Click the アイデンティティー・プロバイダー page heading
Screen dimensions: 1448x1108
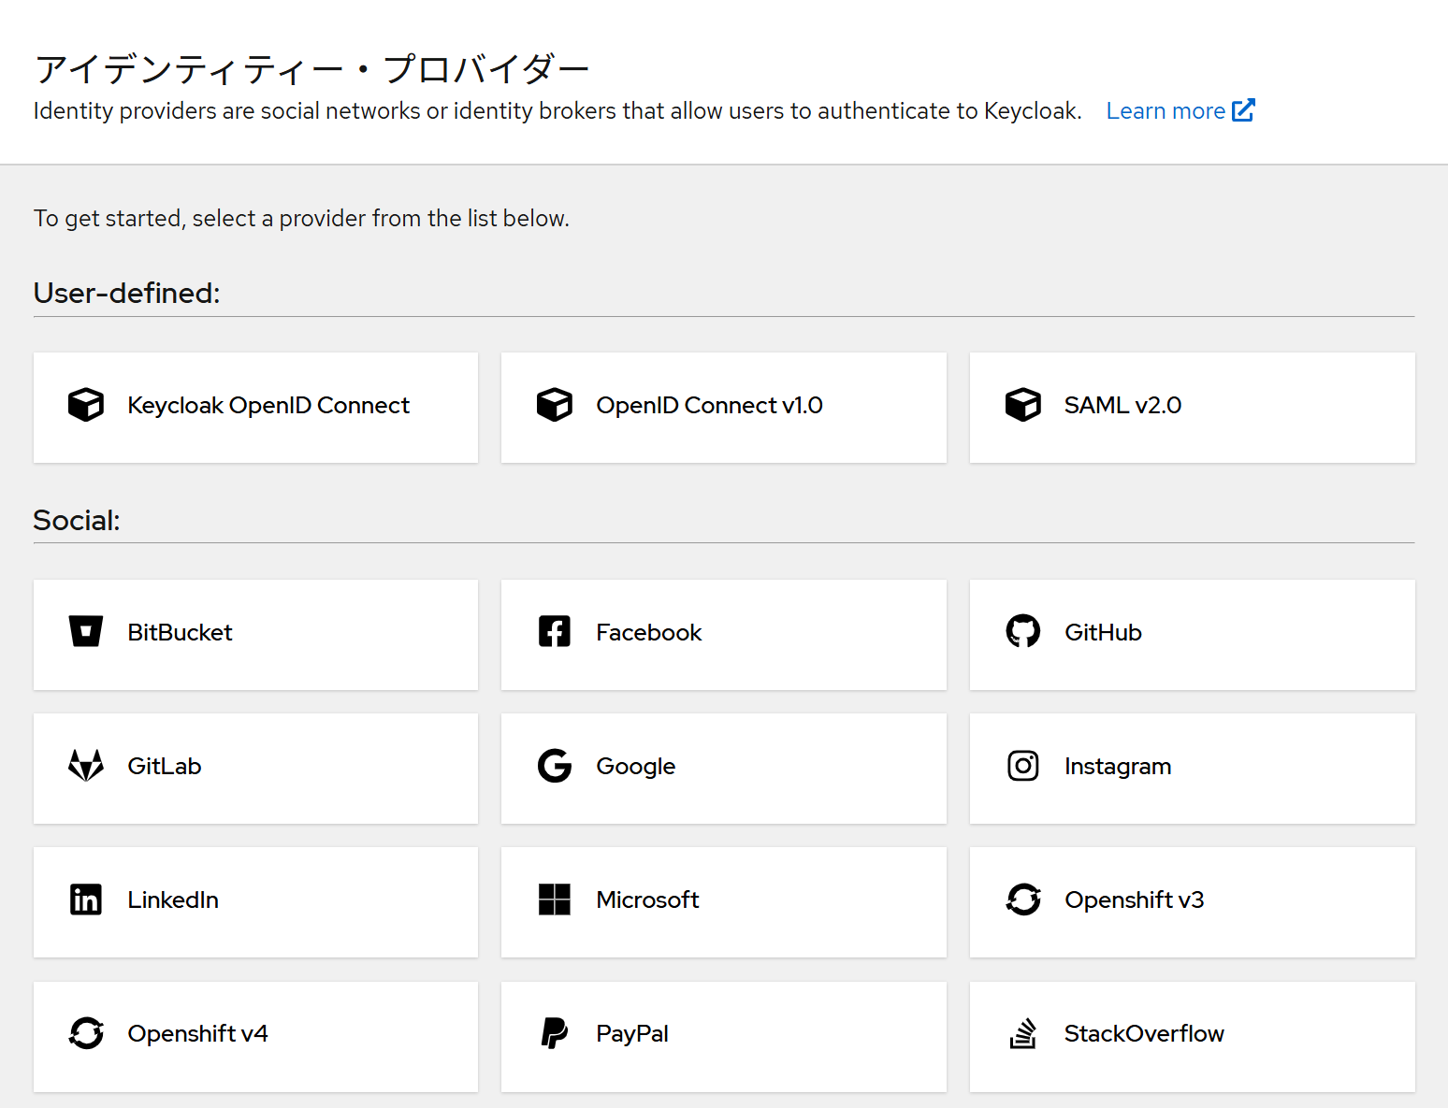click(x=311, y=69)
